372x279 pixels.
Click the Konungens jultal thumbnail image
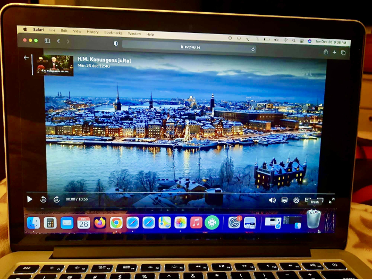point(54,66)
